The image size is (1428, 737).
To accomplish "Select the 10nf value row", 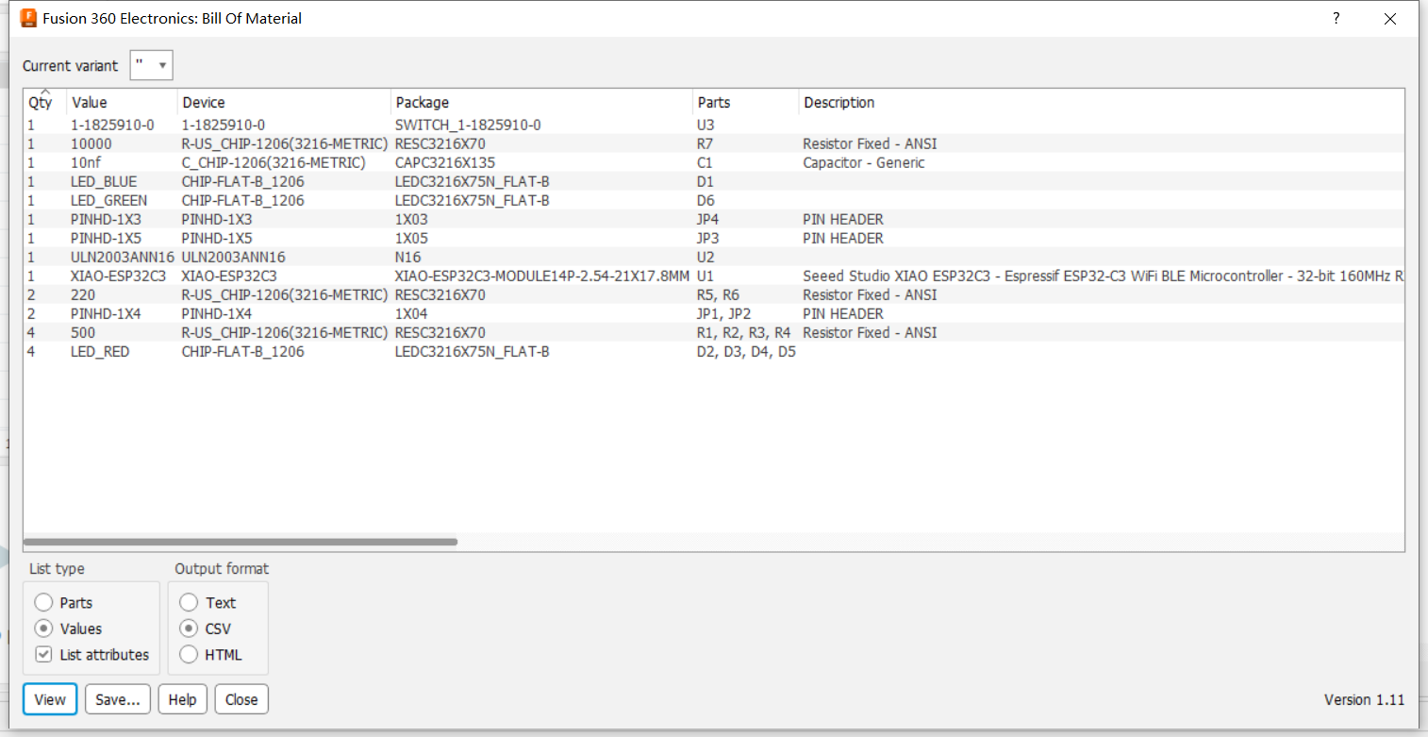I will (x=713, y=162).
